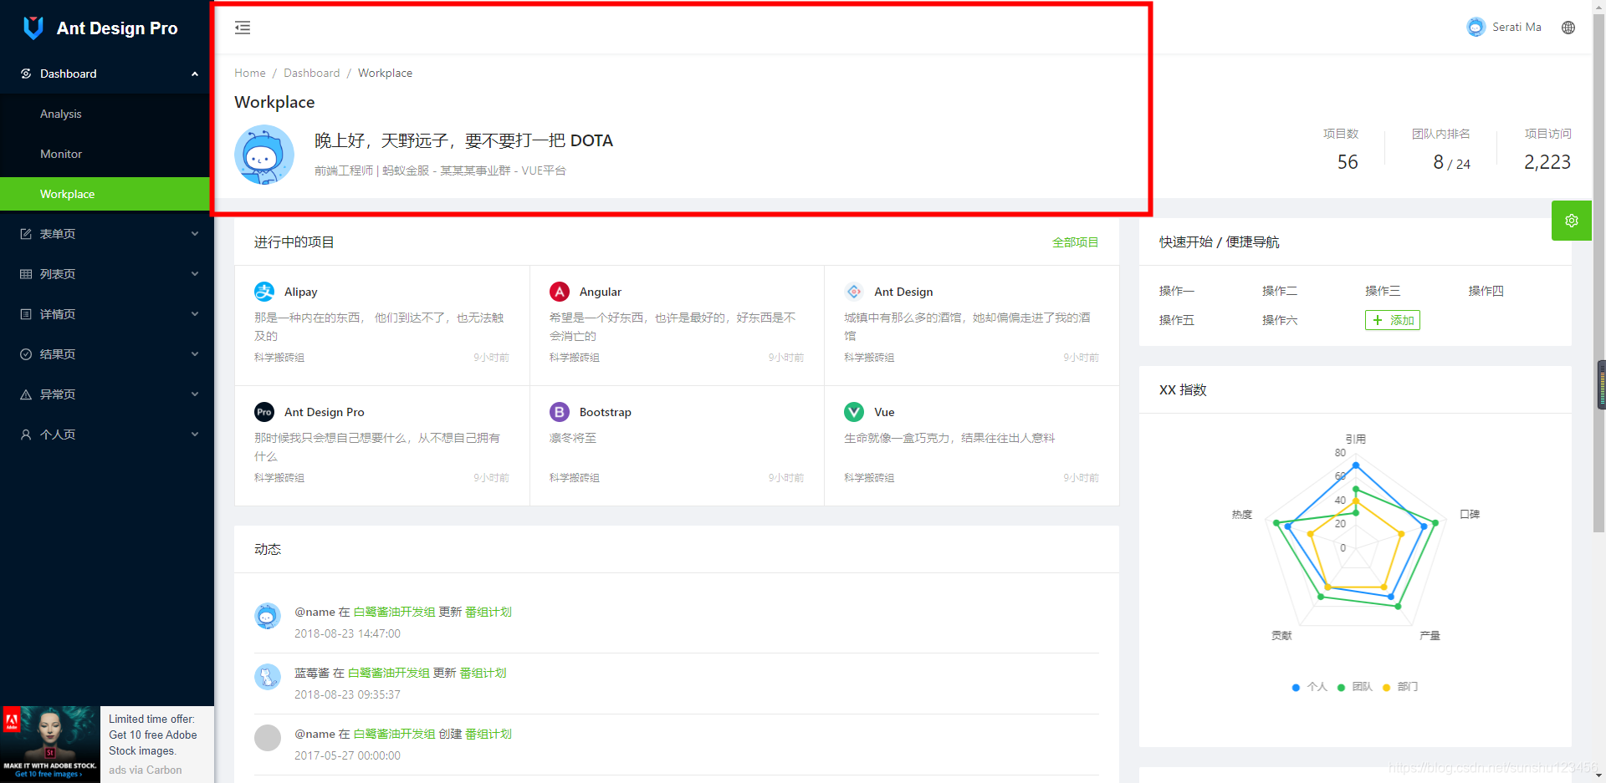Go to Dashboard breadcrumb link
Image resolution: width=1606 pixels, height=783 pixels.
coord(311,74)
